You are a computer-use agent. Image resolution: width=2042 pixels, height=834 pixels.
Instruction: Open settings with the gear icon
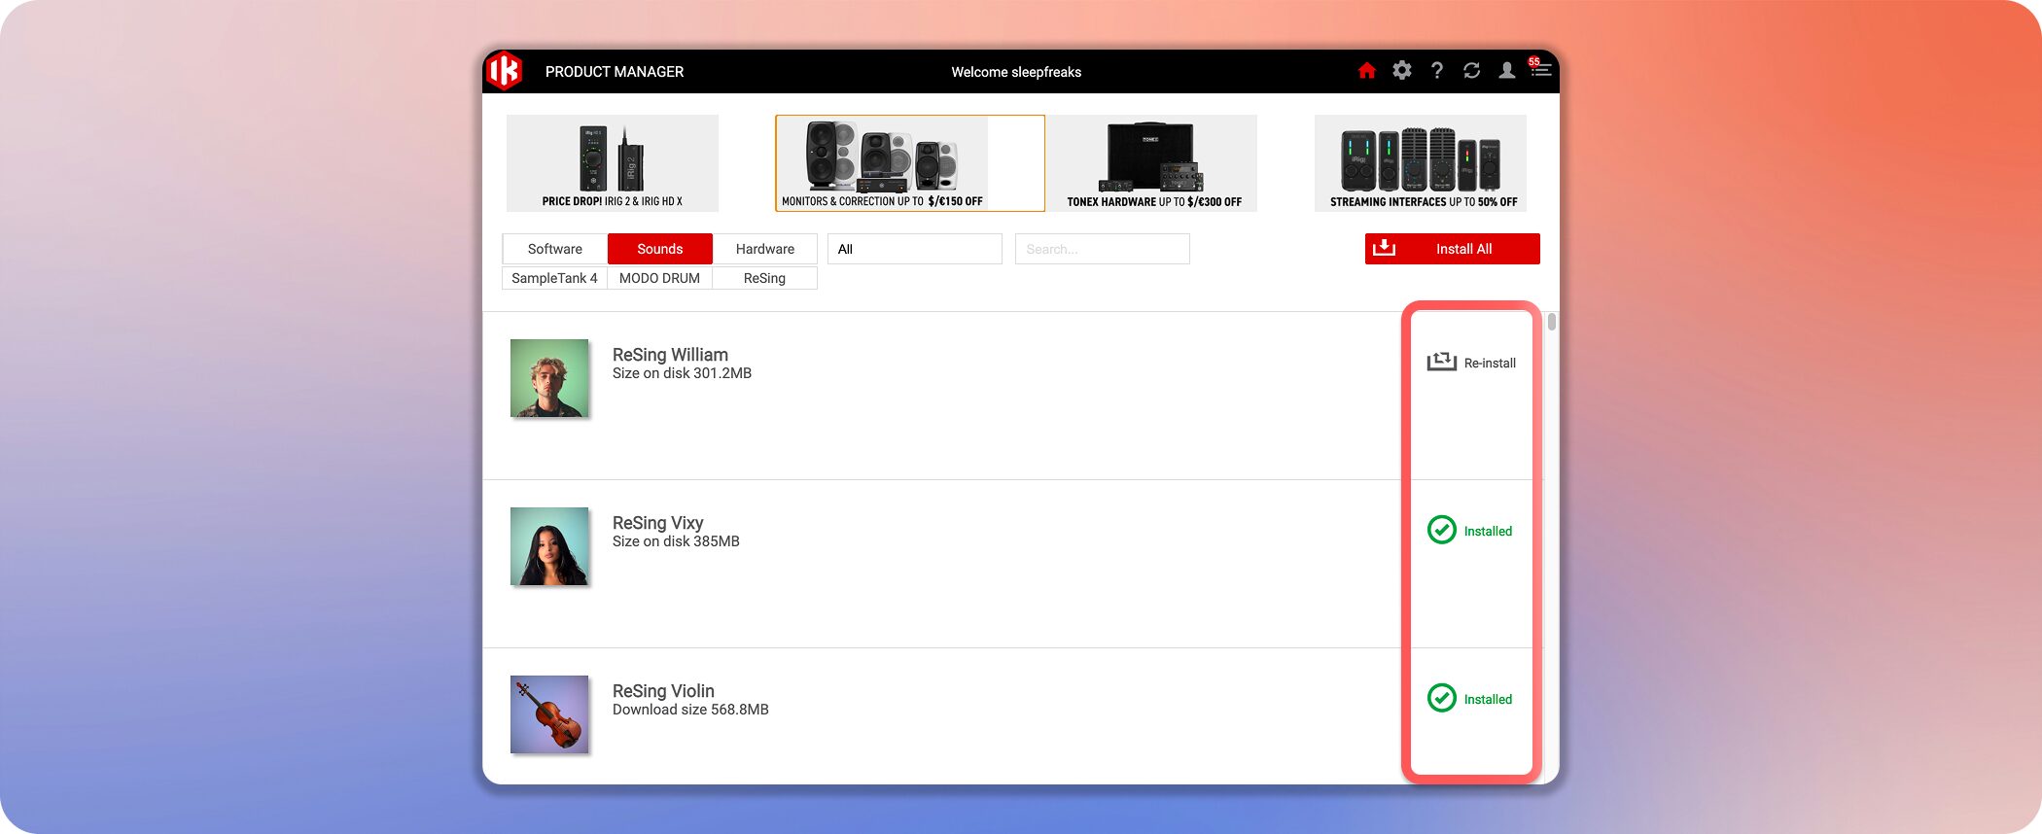pos(1401,70)
